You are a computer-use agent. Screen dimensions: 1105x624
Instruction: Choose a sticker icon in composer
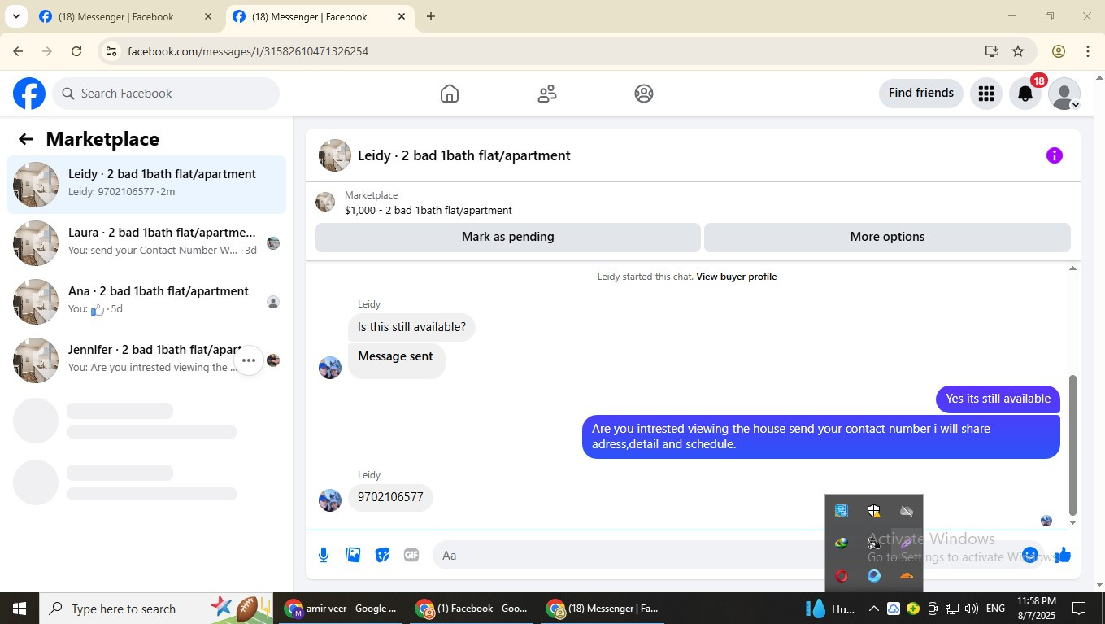pos(382,555)
